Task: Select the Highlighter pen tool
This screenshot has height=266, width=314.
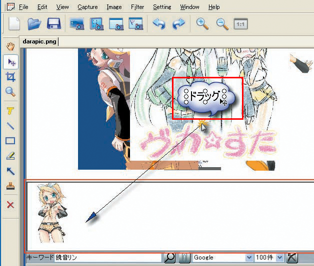Action: click(10, 156)
